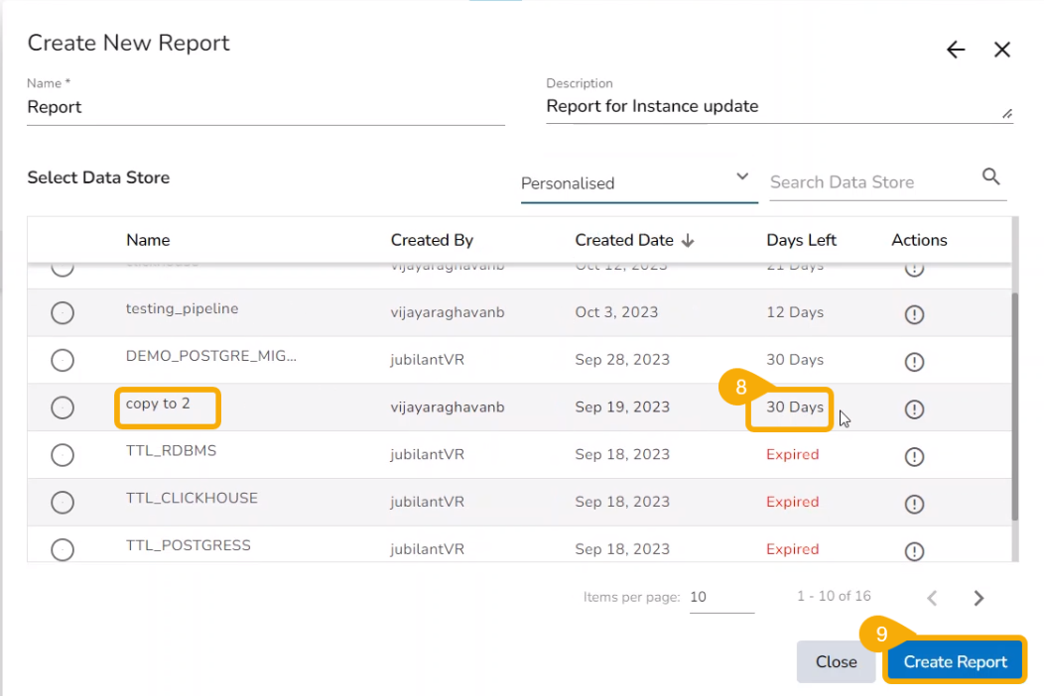Select the copy to 2 data store
Image resolution: width=1044 pixels, height=696 pixels.
pyautogui.click(x=63, y=407)
